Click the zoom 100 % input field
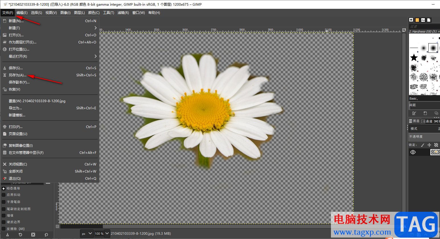The image size is (440, 239). pos(99,234)
